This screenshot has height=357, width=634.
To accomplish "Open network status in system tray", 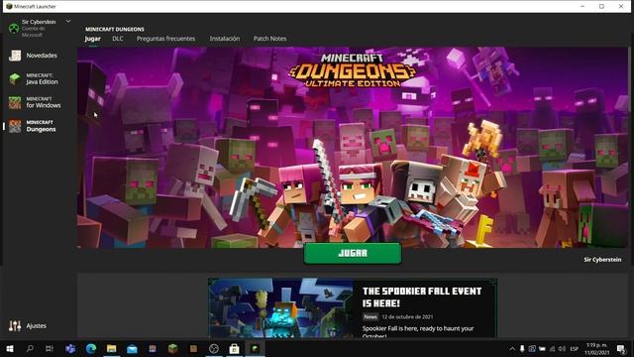I will 553,349.
